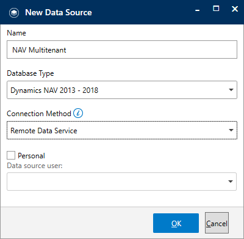Expand the Database Type dropdown arrow

pos(231,90)
